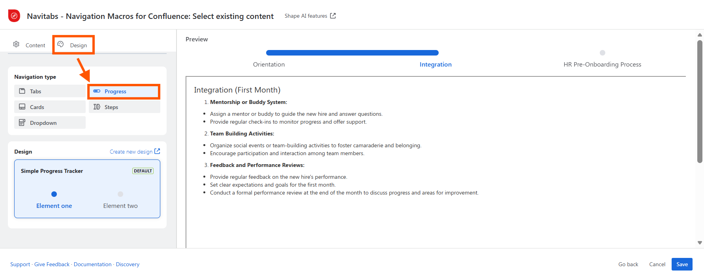
Task: Select Steps navigation type
Action: 124,107
